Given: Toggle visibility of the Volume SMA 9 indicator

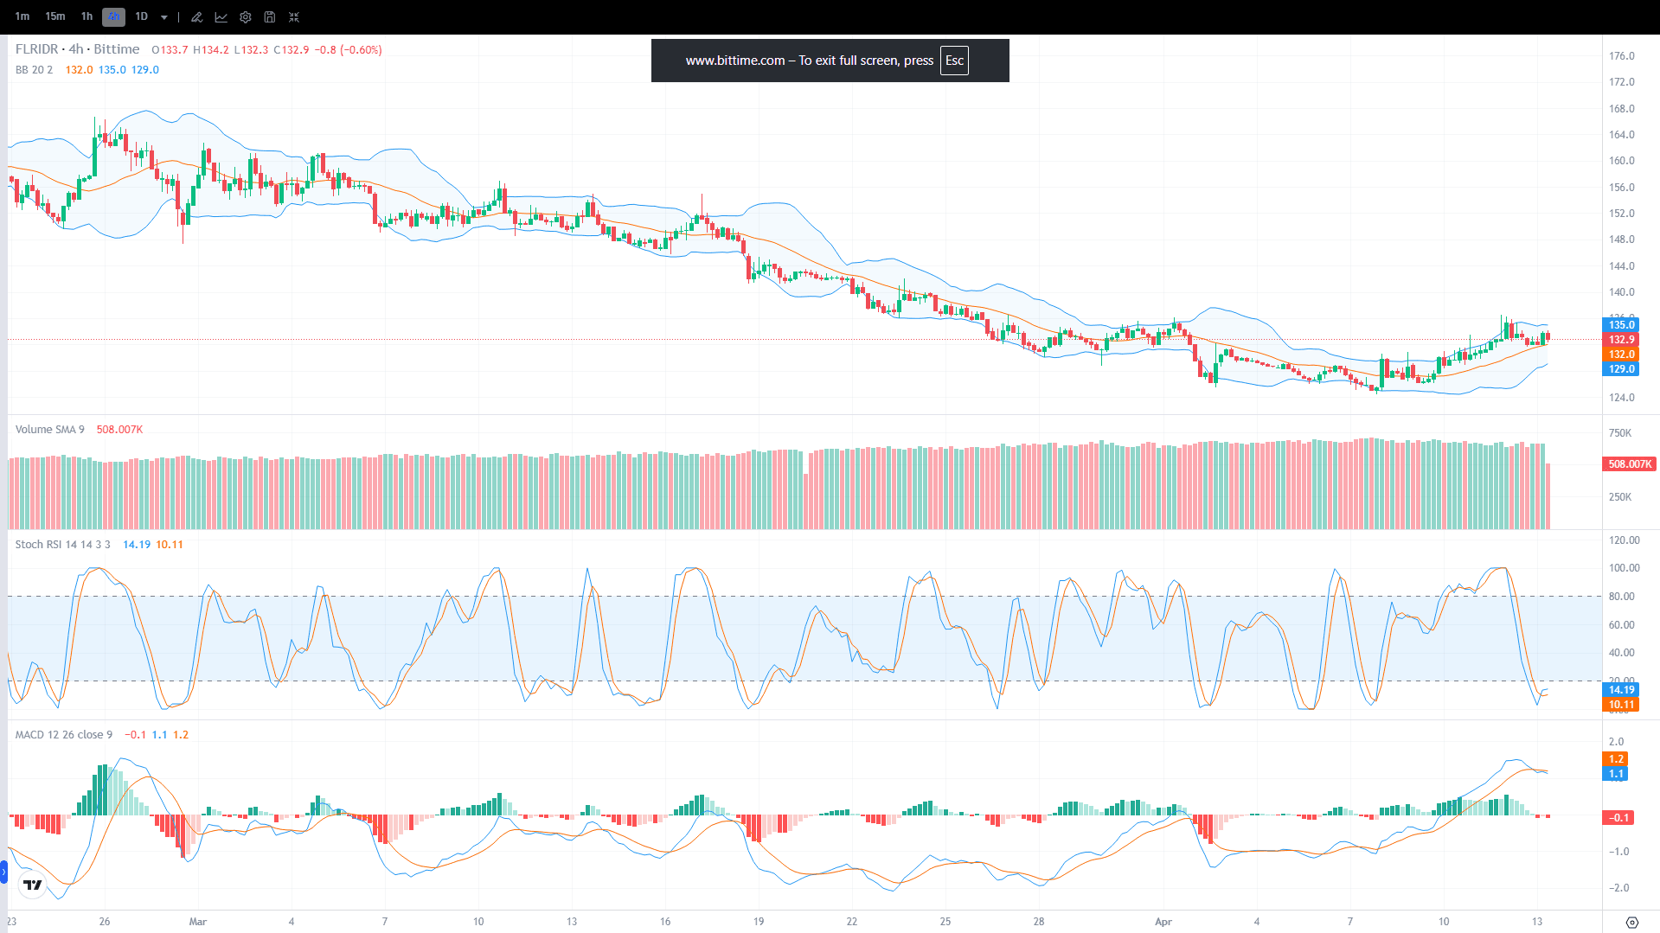Looking at the screenshot, I should (x=48, y=429).
